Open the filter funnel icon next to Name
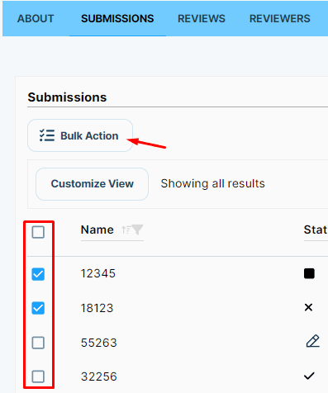This screenshot has height=393, width=328. point(137,230)
